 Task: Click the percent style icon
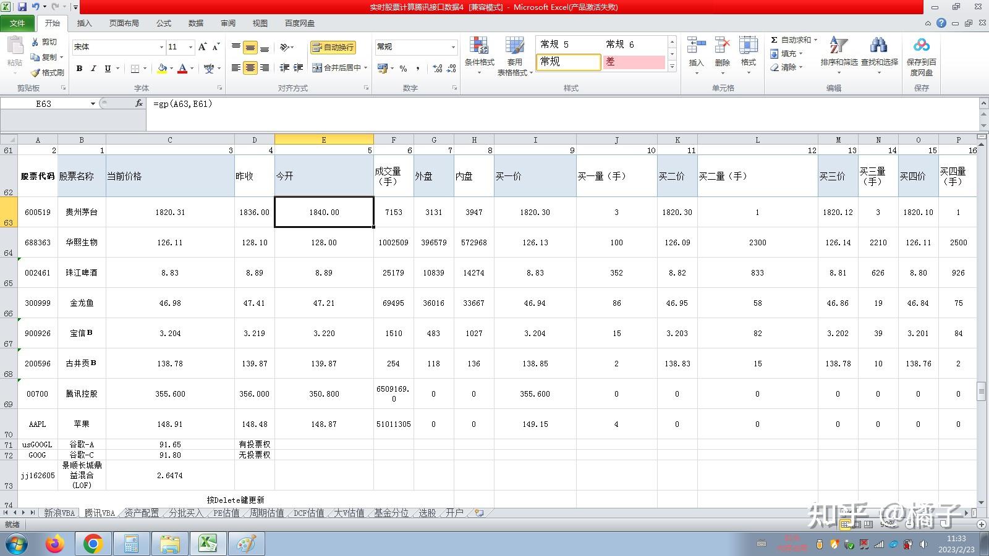pyautogui.click(x=403, y=68)
